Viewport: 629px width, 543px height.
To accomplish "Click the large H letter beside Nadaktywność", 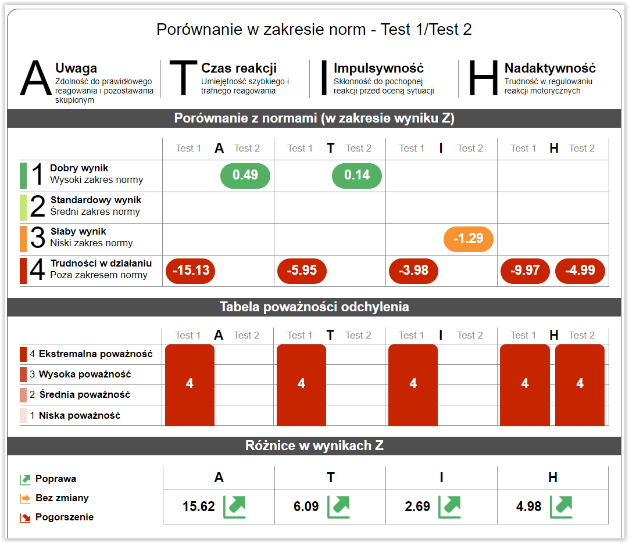I will click(484, 80).
